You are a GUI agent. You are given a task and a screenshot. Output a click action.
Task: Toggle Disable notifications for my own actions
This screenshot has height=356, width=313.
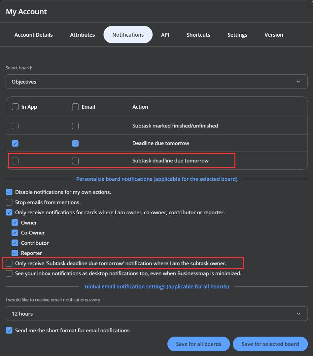click(9, 192)
